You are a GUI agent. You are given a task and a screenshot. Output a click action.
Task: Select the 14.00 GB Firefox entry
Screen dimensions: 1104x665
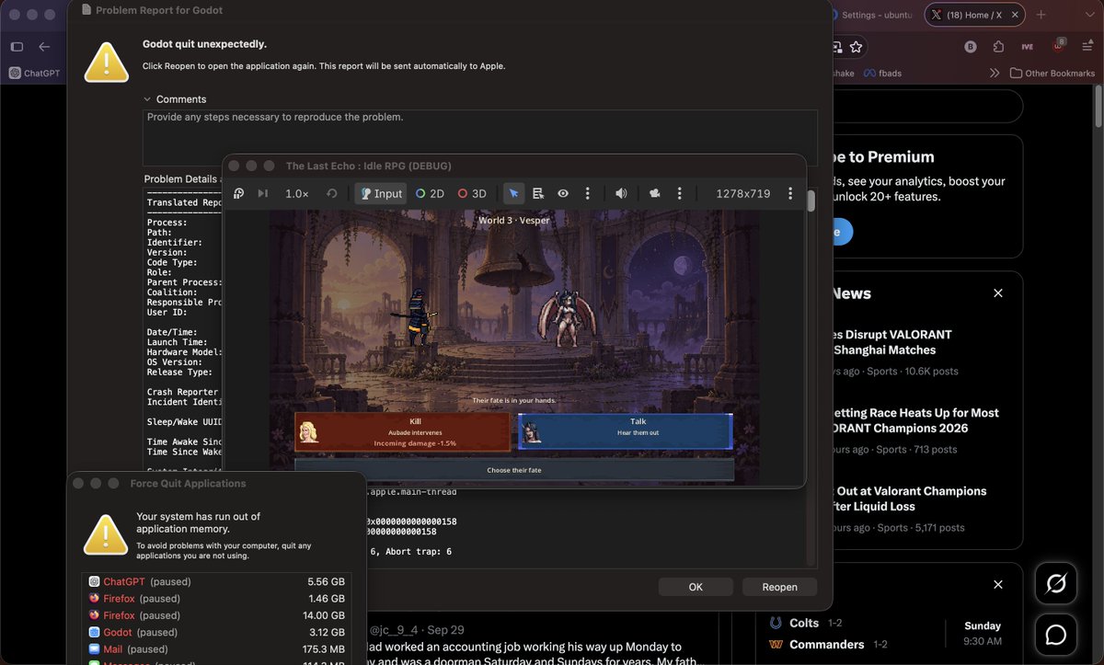[x=215, y=615]
